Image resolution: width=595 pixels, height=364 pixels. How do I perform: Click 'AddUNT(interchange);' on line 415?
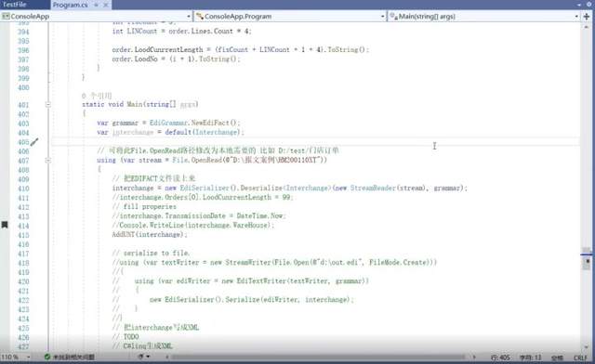point(150,235)
